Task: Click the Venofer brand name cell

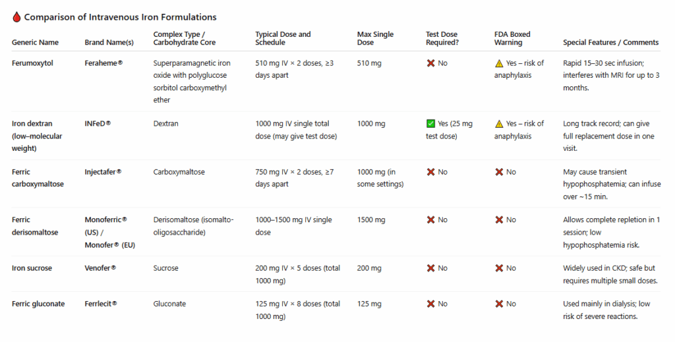Action: 100,268
